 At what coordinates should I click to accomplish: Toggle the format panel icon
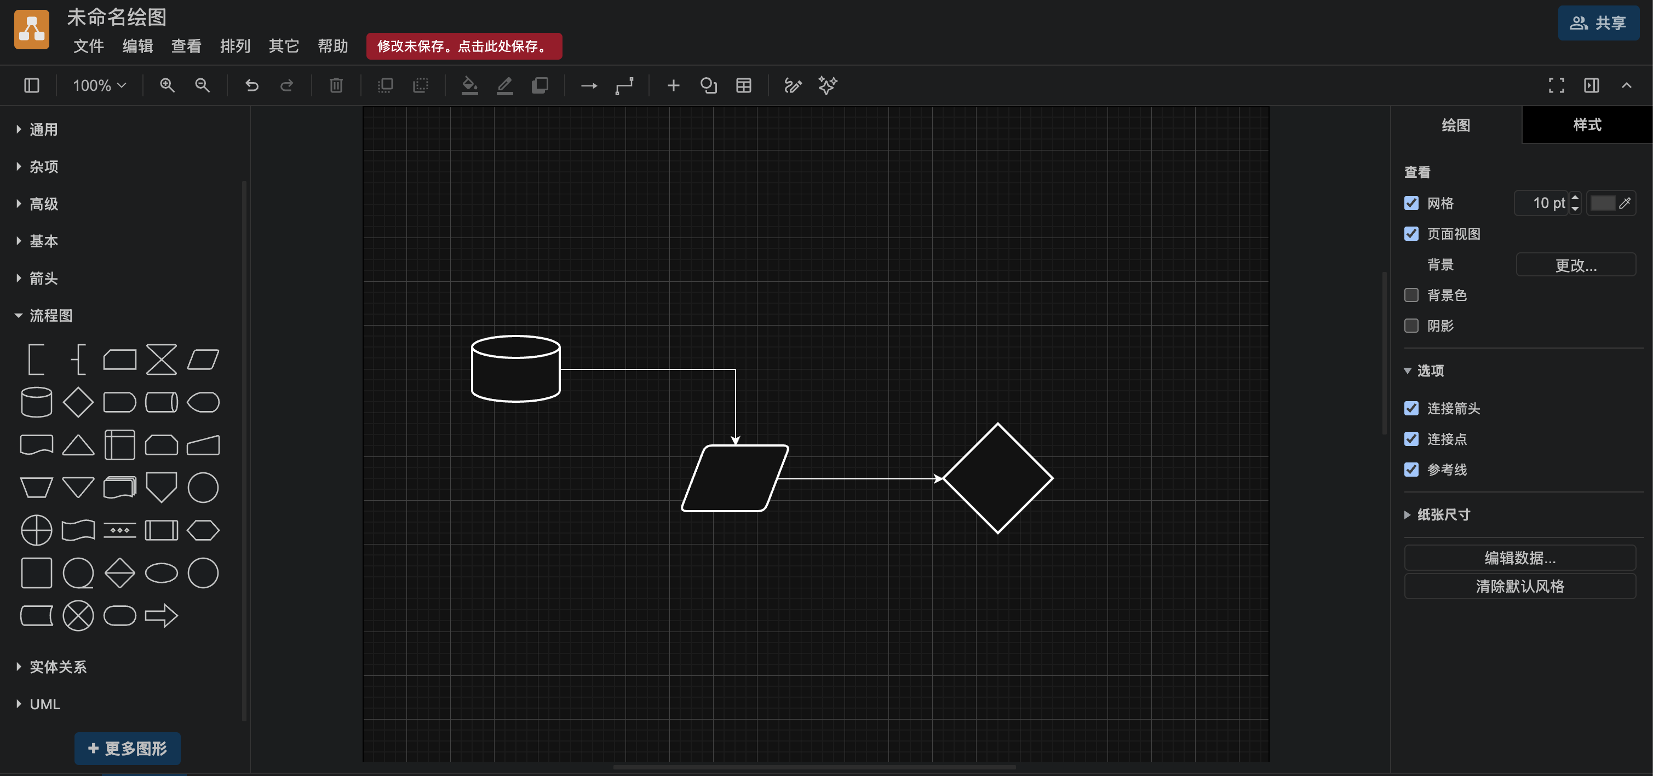tap(1592, 85)
